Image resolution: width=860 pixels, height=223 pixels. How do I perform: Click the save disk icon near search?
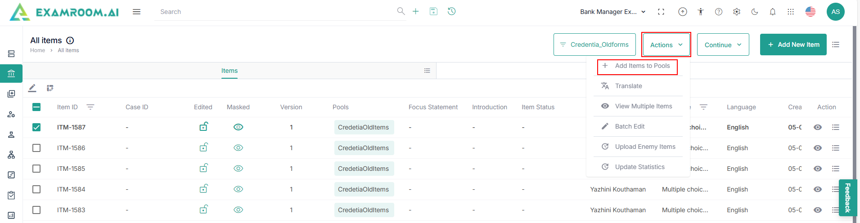click(x=433, y=11)
